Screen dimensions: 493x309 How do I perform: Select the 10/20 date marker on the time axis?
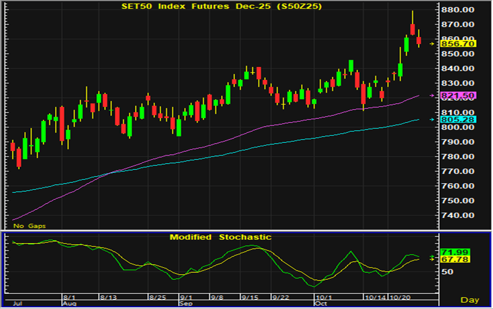400,297
